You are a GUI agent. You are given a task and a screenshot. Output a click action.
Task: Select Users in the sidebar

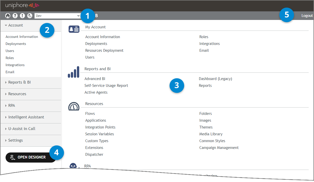click(x=10, y=51)
